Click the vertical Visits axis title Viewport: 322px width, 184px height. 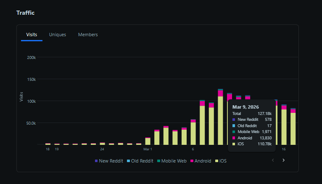pyautogui.click(x=21, y=96)
